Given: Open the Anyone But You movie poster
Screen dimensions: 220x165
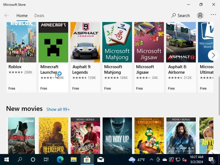Looking at the screenshot, I should click(207, 136).
